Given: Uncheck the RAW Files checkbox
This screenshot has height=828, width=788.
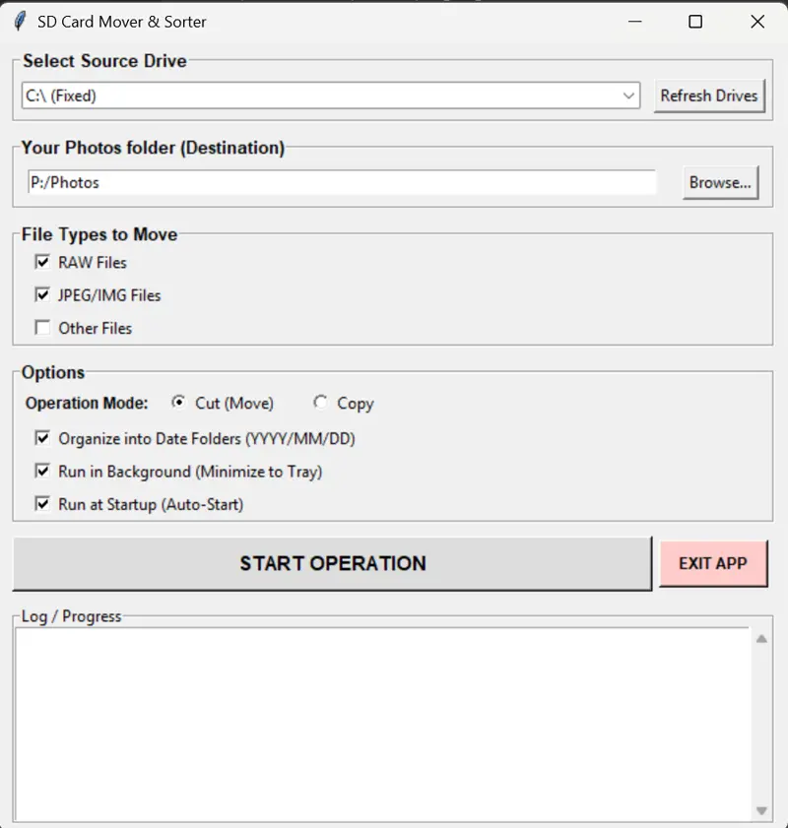Looking at the screenshot, I should (x=42, y=263).
